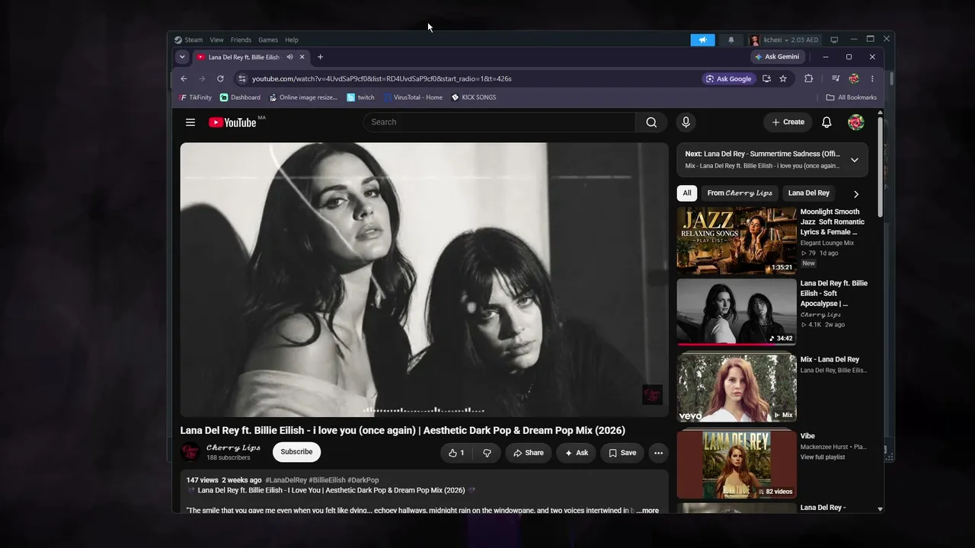Open the Steam Games menu
The image size is (975, 548).
[268, 40]
